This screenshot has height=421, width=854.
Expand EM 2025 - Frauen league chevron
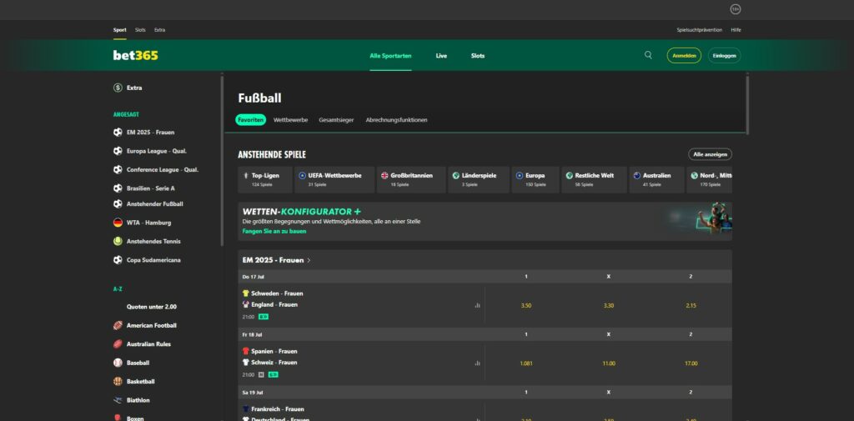pyautogui.click(x=309, y=260)
